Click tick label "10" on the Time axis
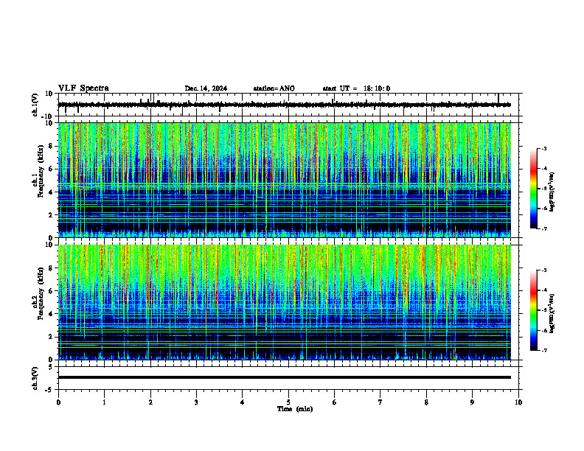This screenshot has width=584, height=451. coord(518,402)
